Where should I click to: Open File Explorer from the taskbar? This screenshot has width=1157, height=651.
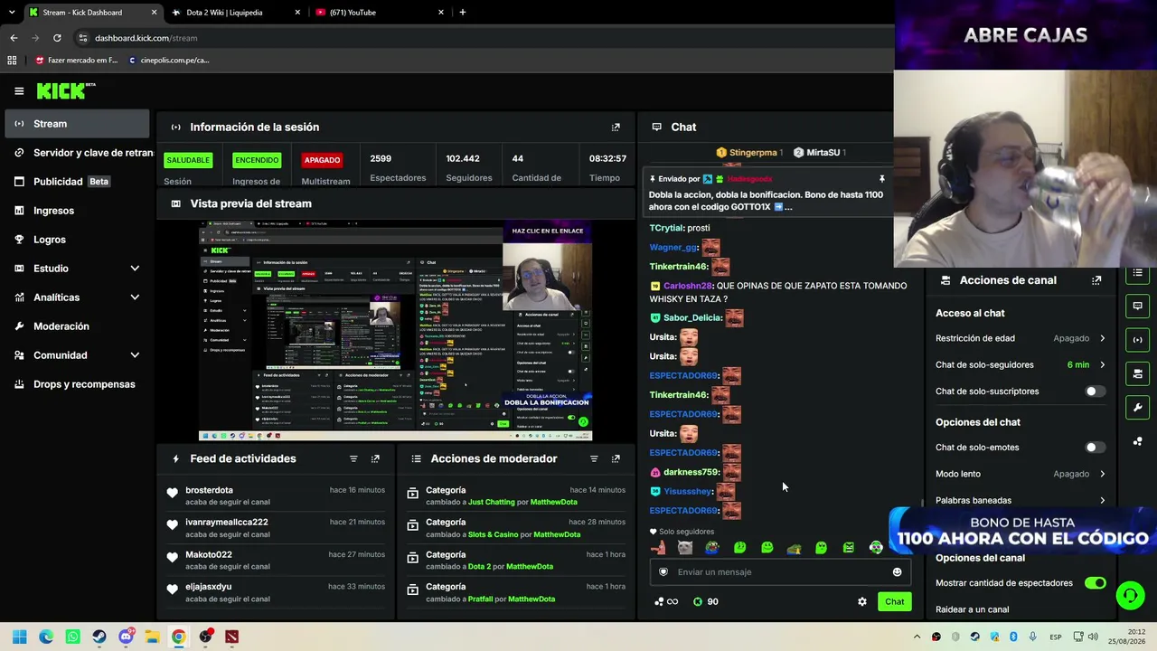click(x=152, y=637)
